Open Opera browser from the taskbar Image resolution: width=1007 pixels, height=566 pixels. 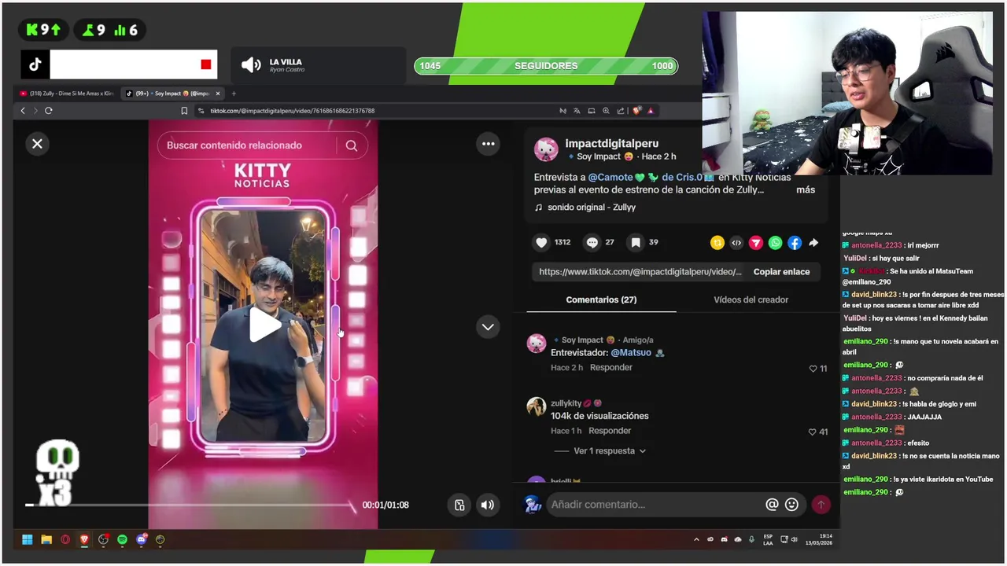[x=65, y=539]
